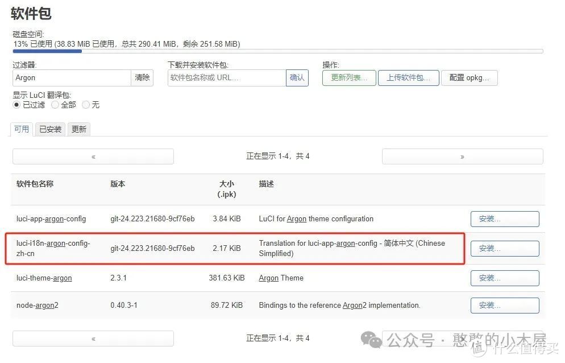The image size is (565, 363).
Task: Open the 配置 opkg settings
Action: point(470,77)
